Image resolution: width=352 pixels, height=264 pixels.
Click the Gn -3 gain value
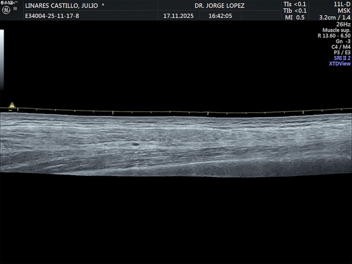point(343,41)
